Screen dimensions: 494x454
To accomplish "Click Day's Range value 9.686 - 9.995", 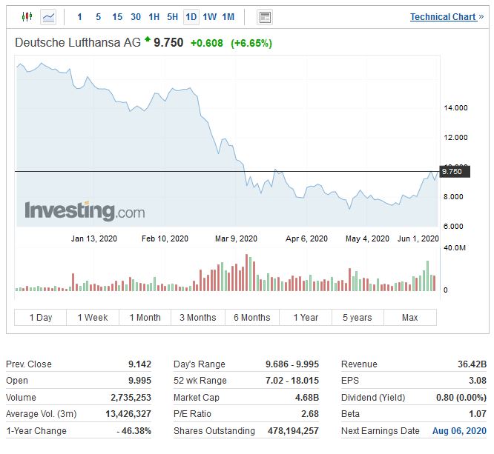I will click(x=292, y=364).
